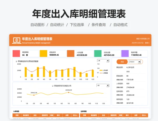Screen dimensions: 158x121
Task: Click the 430382.00 data label on line chart
Action: (x=69, y=90)
